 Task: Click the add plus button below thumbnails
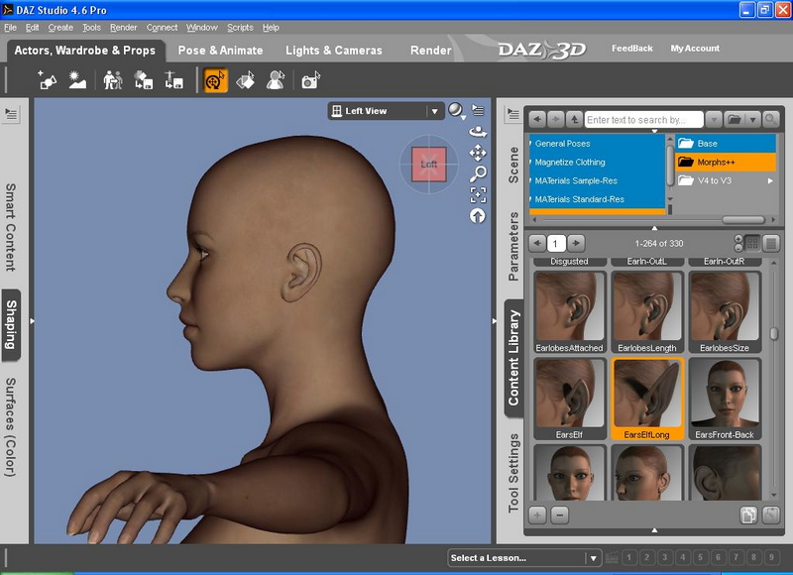[x=537, y=516]
